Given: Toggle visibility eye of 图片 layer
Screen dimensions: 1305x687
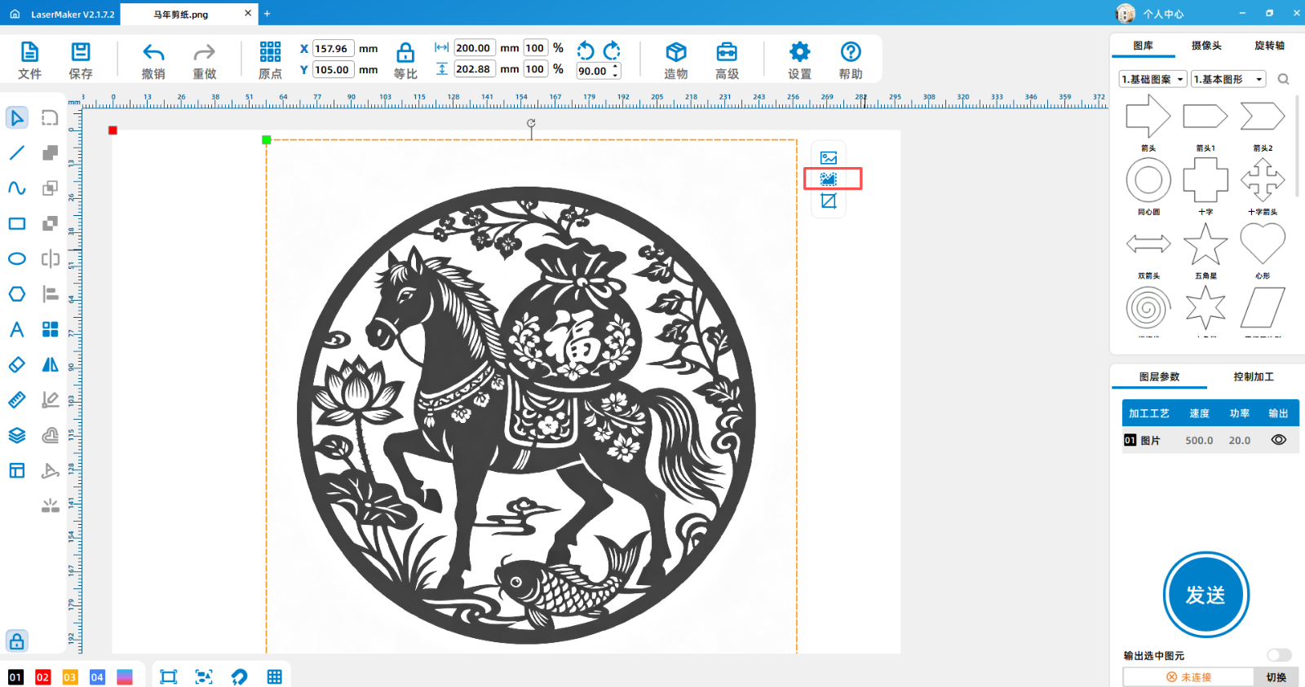Looking at the screenshot, I should [x=1278, y=440].
